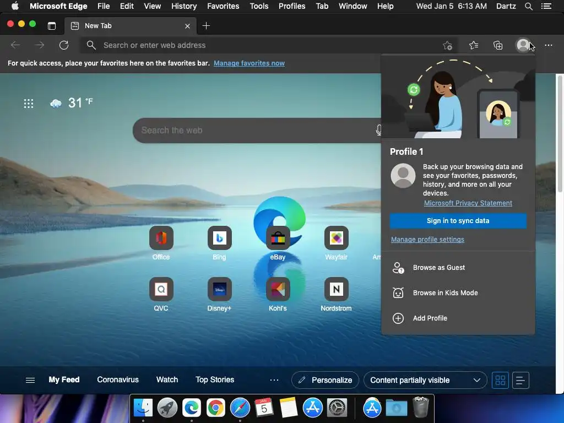Click the browser Forward arrow
This screenshot has height=423, width=564.
(40, 45)
